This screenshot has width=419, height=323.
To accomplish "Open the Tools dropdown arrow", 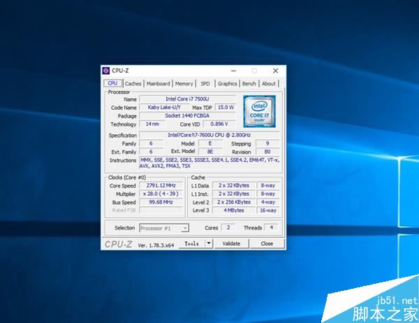I will click(x=209, y=243).
